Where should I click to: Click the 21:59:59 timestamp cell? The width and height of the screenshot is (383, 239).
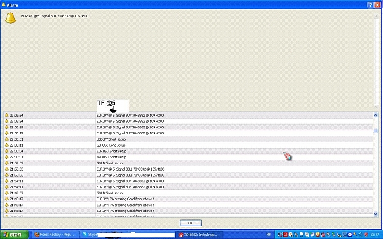click(17, 163)
